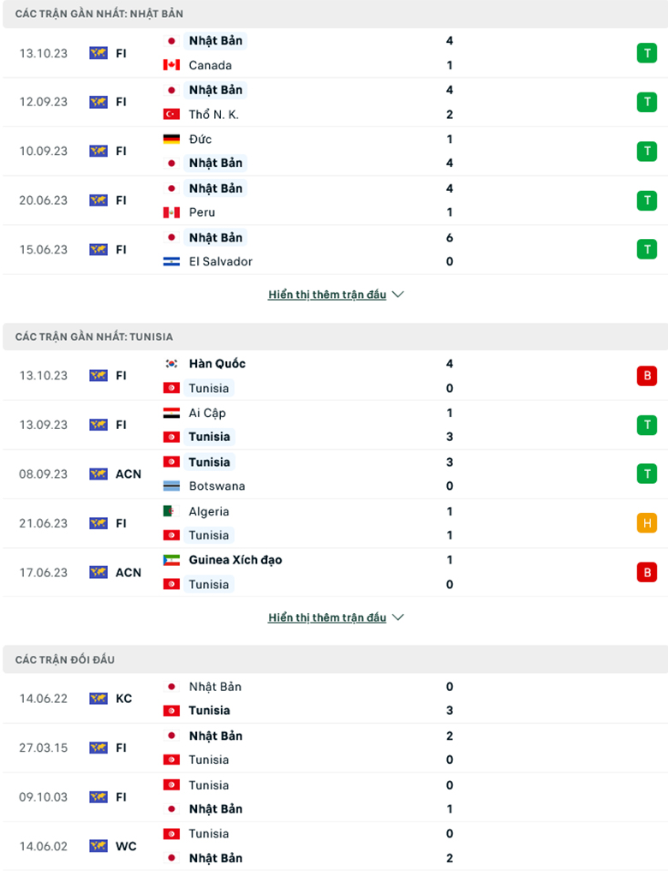Screen dimensions: 668x876
Task: Click the red B badge on Hàn Quốc match
Action: click(x=647, y=375)
